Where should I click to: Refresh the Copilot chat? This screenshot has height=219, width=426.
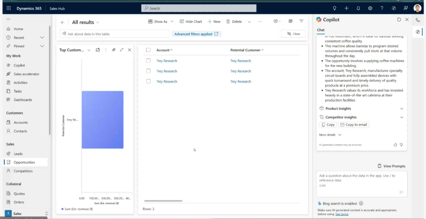tap(399, 20)
